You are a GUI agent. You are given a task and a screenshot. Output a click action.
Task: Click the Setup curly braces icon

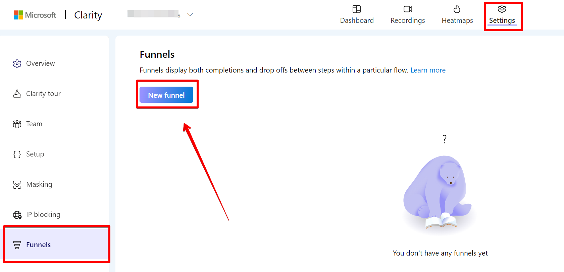coord(17,154)
